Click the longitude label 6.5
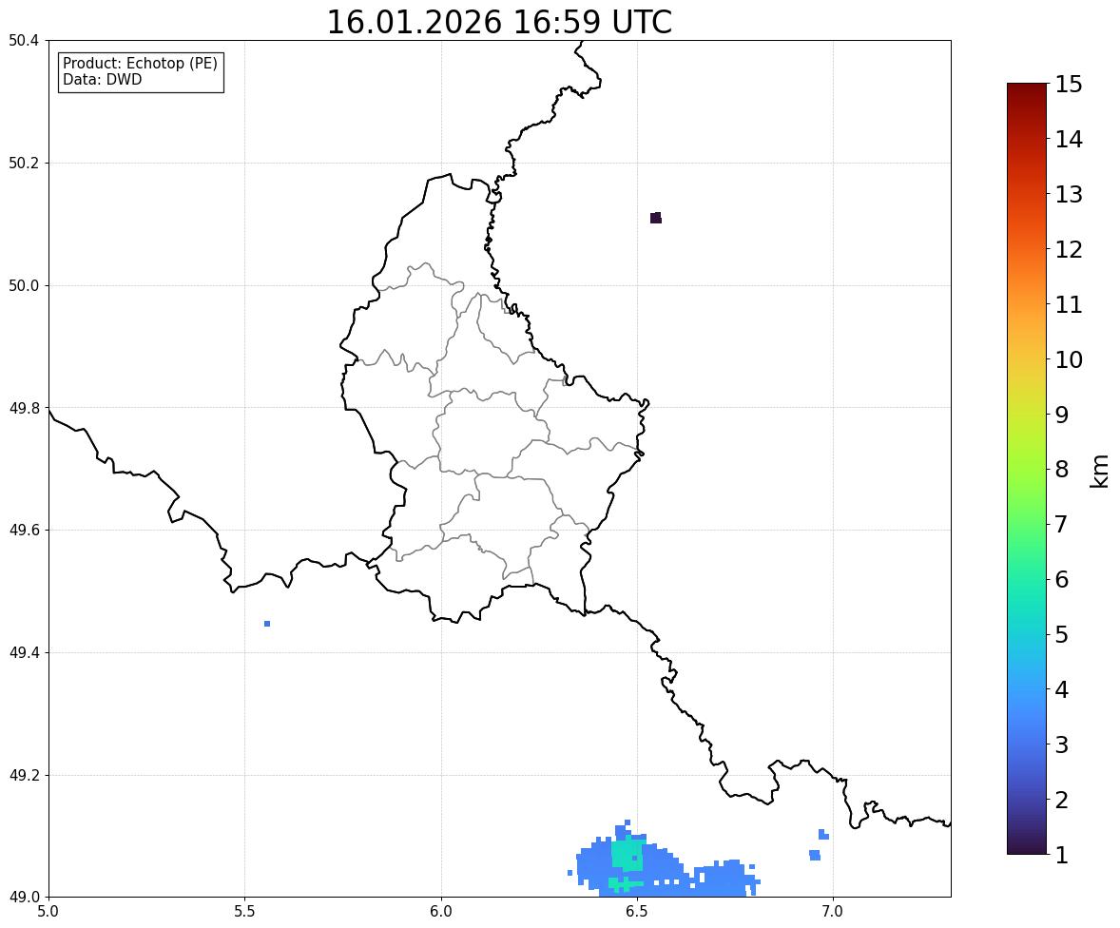This screenshot has width=1120, height=928. pyautogui.click(x=636, y=912)
